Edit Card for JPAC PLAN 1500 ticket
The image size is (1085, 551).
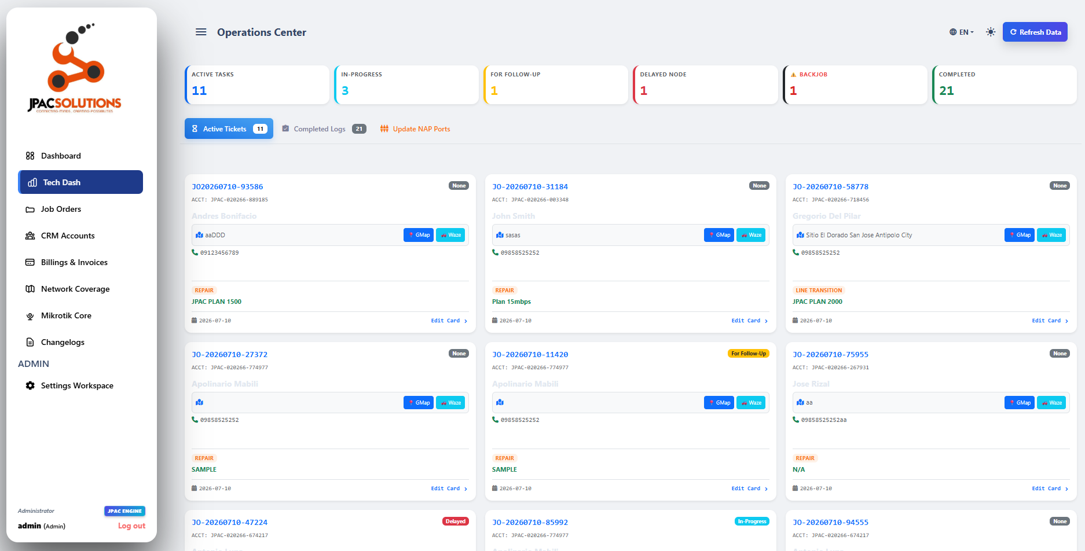tap(449, 321)
